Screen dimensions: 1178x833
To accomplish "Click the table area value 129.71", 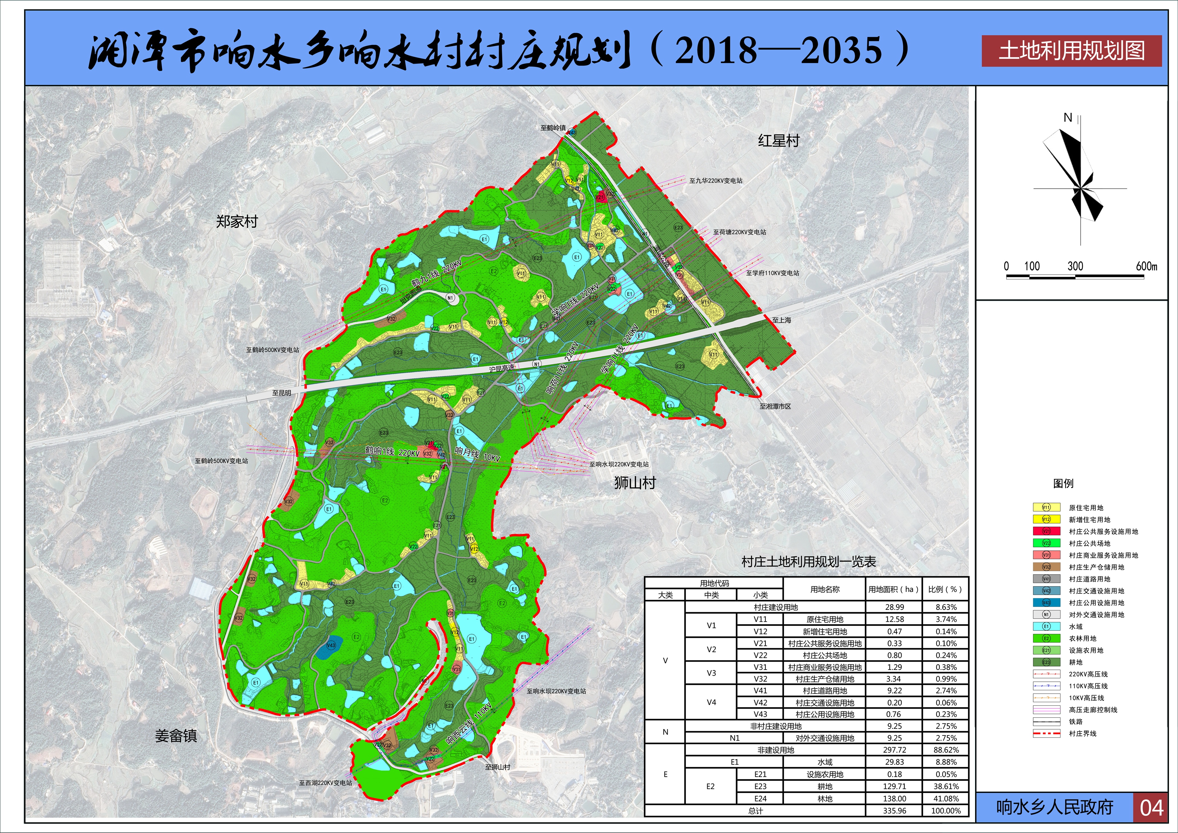I will pyautogui.click(x=894, y=786).
